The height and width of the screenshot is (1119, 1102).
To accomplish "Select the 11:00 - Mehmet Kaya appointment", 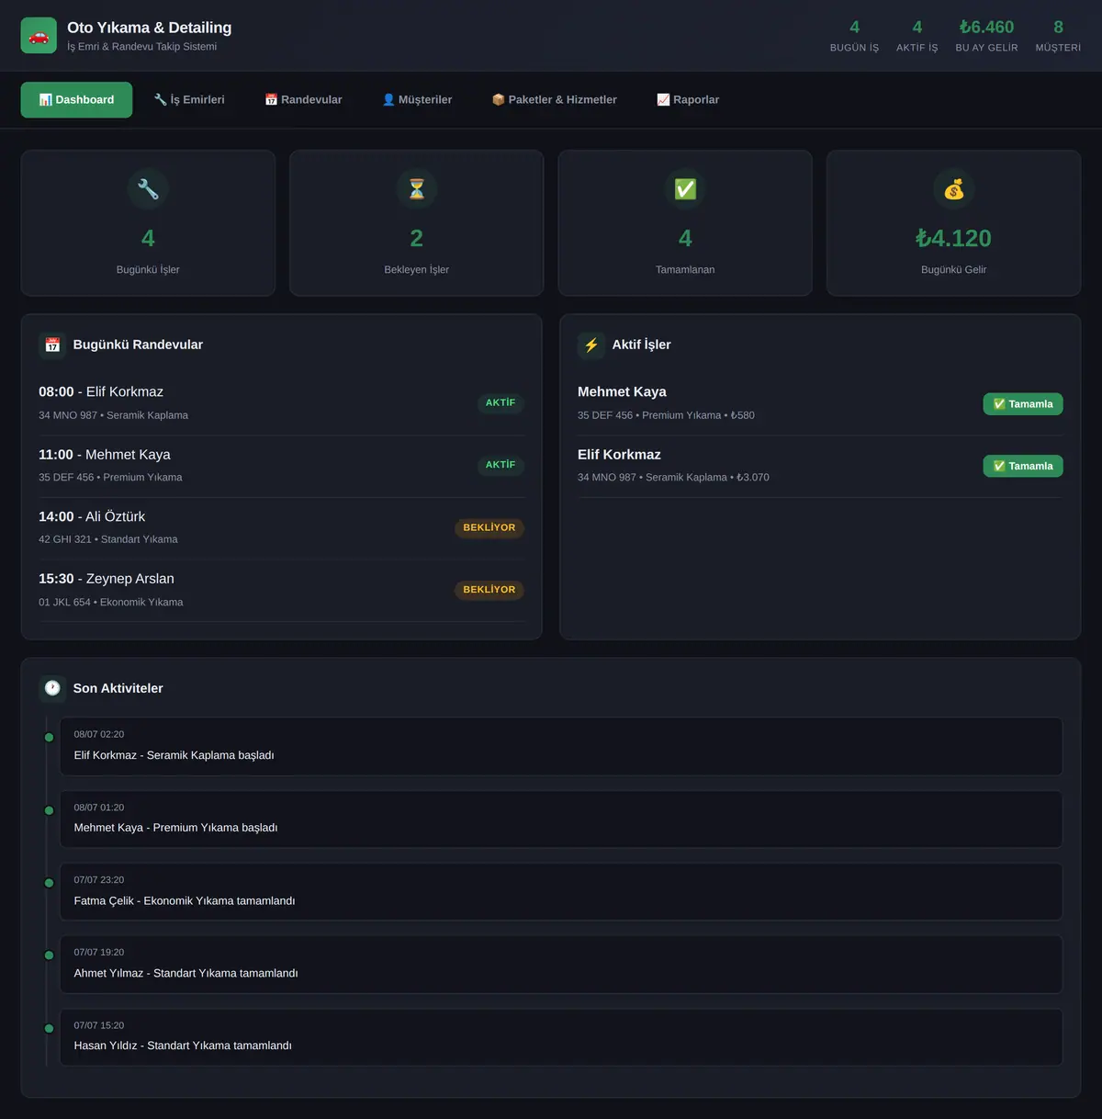I will [x=281, y=466].
